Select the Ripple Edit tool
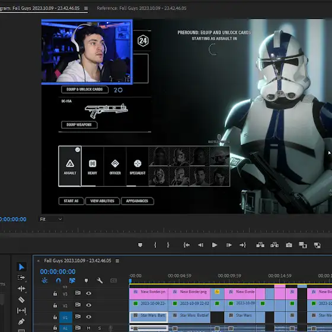 (21, 289)
